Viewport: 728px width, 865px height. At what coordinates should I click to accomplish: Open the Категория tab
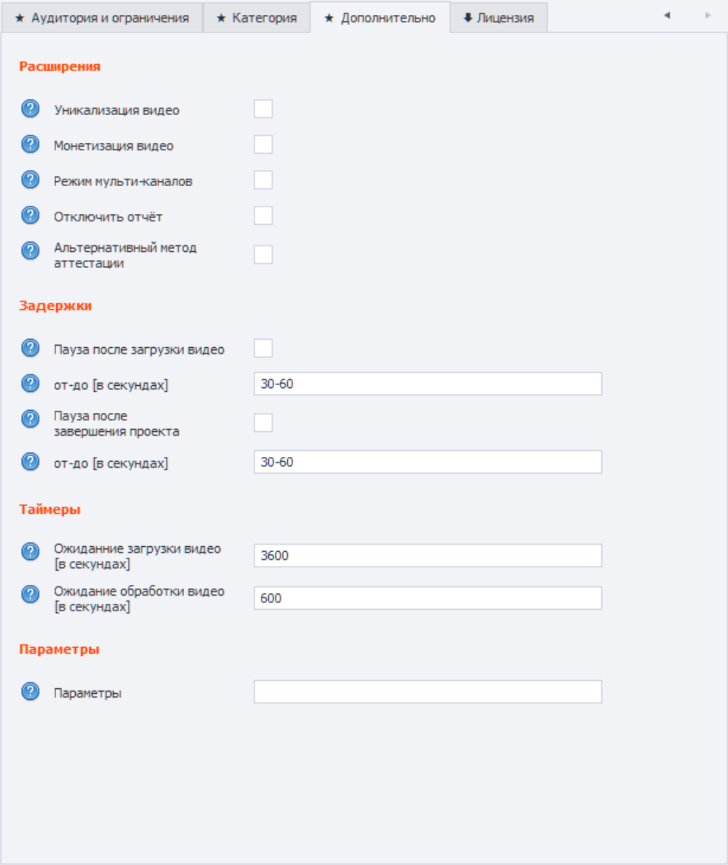click(257, 18)
